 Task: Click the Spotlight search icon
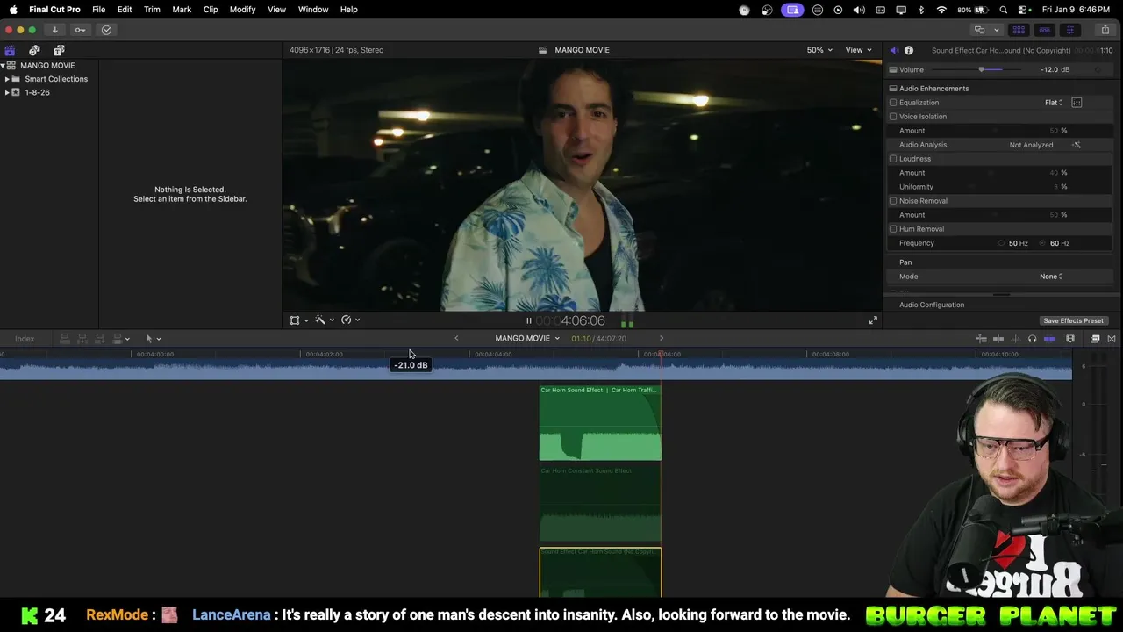point(1004,10)
